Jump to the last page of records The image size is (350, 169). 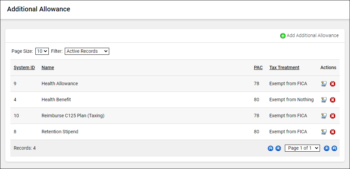click(334, 148)
